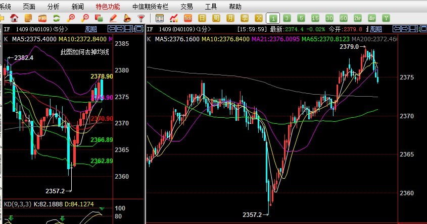The height and width of the screenshot is (224, 427).
Task: Open 周期 dropdown in the left chart
Action: coord(90,29)
